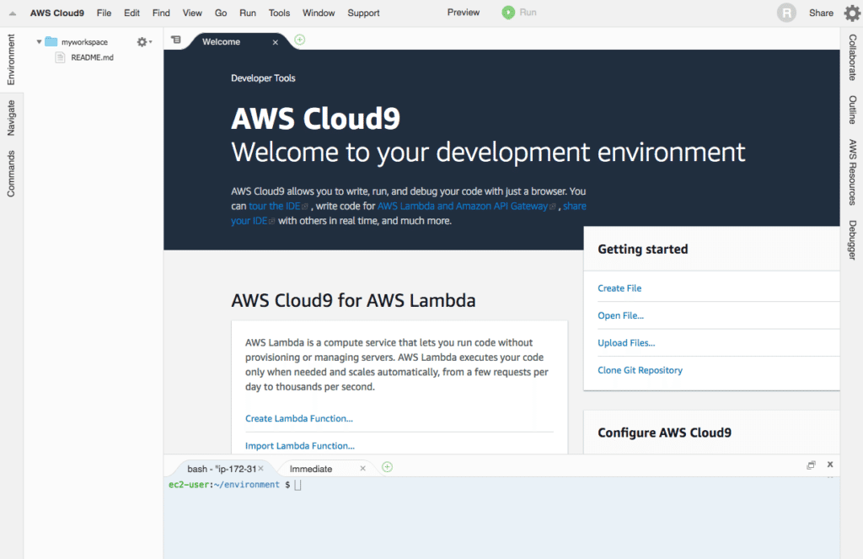Close the Welcome tab

(276, 42)
